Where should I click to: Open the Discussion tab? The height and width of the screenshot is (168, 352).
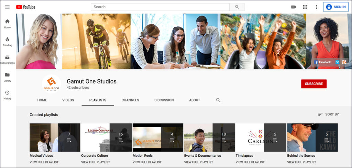[164, 100]
